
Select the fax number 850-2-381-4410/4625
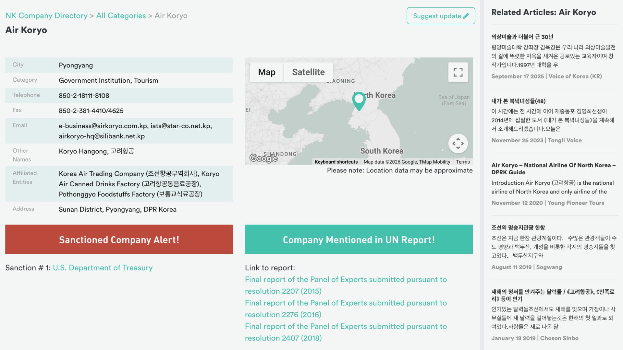91,111
